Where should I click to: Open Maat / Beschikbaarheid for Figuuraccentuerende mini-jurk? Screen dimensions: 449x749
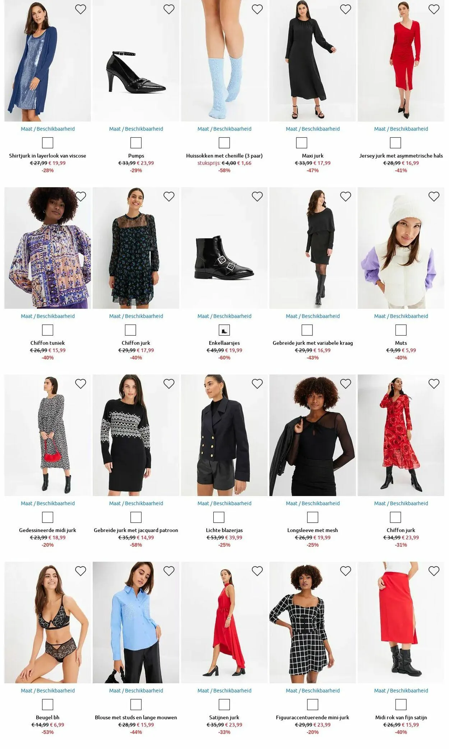[313, 691]
